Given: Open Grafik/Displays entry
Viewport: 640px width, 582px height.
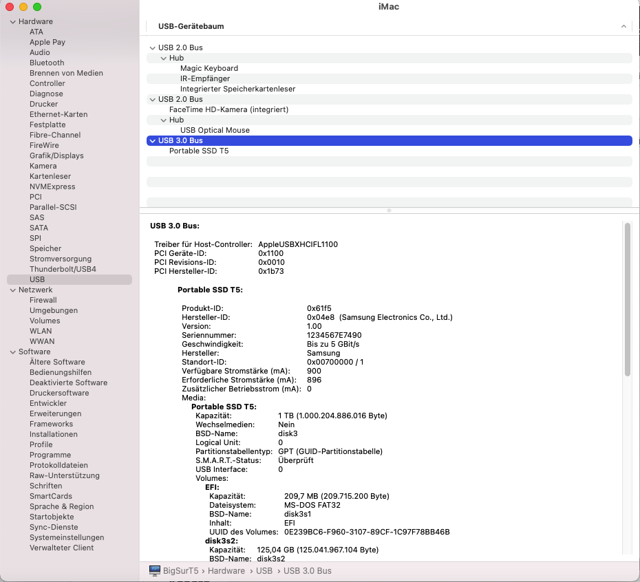Looking at the screenshot, I should [x=56, y=155].
